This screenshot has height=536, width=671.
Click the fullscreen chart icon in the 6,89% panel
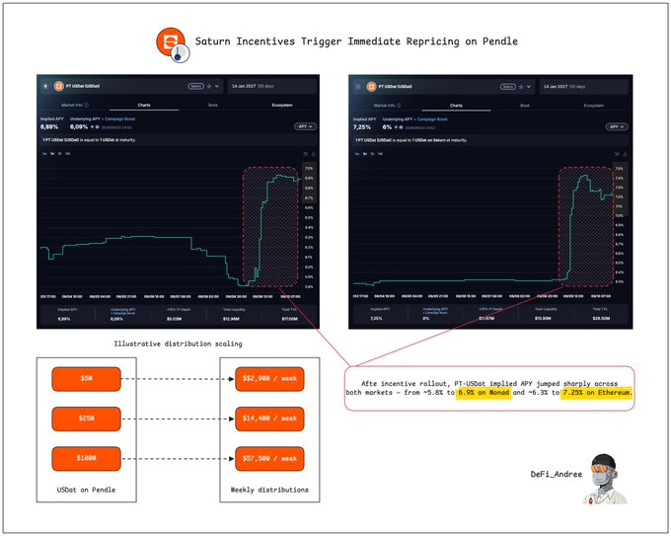[306, 154]
